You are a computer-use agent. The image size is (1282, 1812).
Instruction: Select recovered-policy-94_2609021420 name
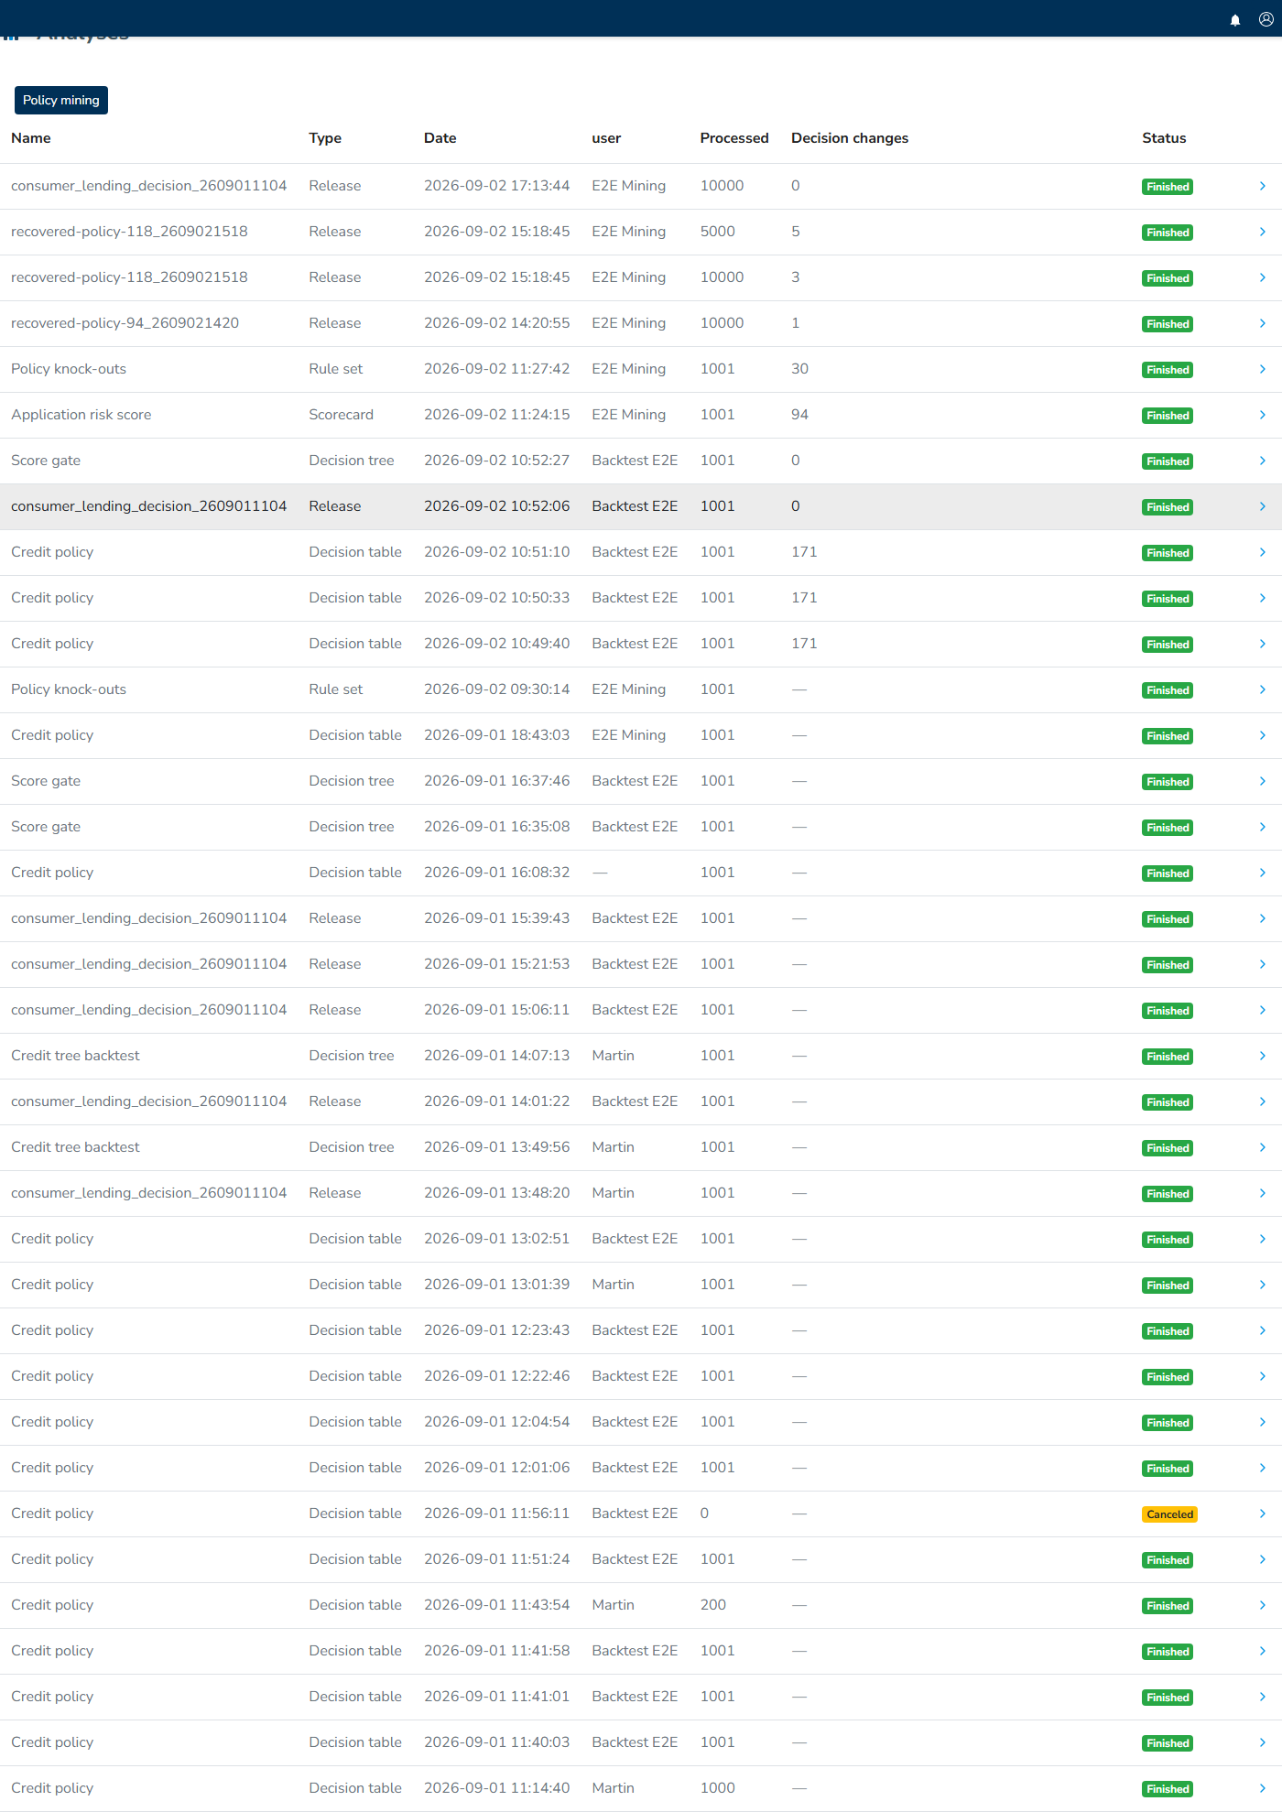pos(125,323)
